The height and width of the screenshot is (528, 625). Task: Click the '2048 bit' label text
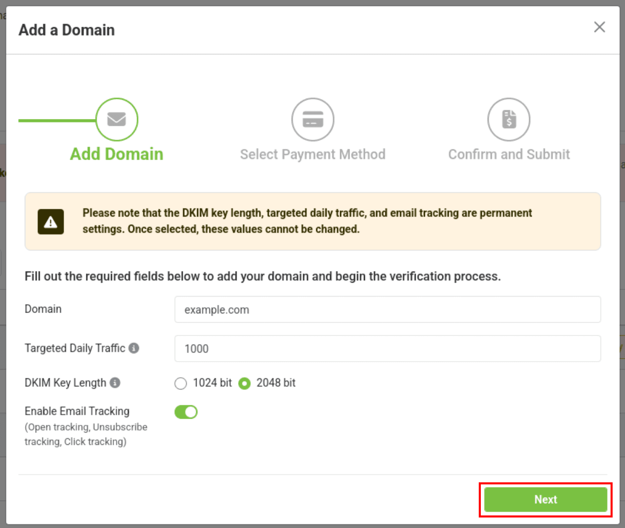click(x=276, y=383)
